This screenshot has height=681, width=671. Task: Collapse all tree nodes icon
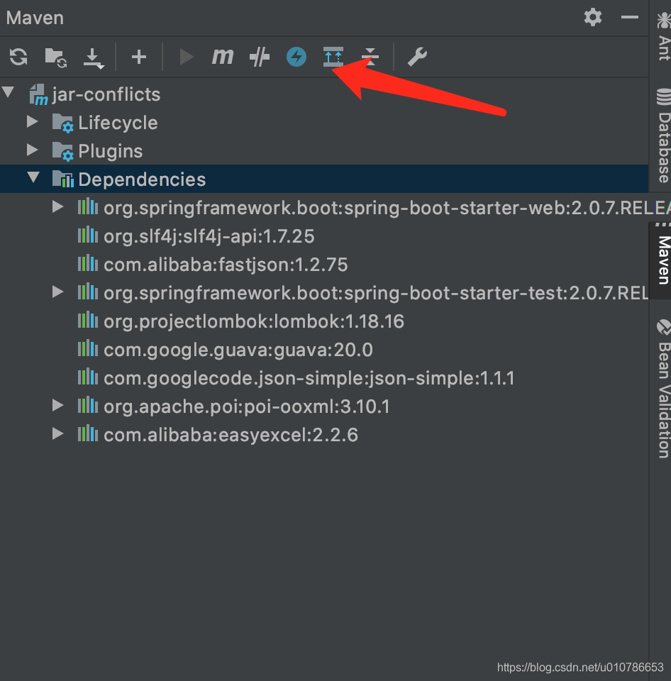[370, 57]
